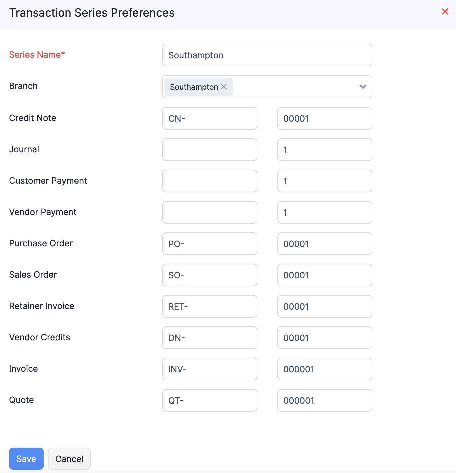
Task: Click the empty Journal prefix field
Action: (x=209, y=150)
